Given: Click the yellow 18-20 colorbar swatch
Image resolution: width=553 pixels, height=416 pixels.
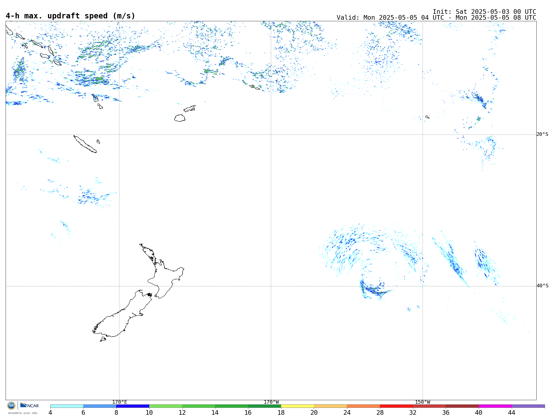Looking at the screenshot, I should pos(297,406).
